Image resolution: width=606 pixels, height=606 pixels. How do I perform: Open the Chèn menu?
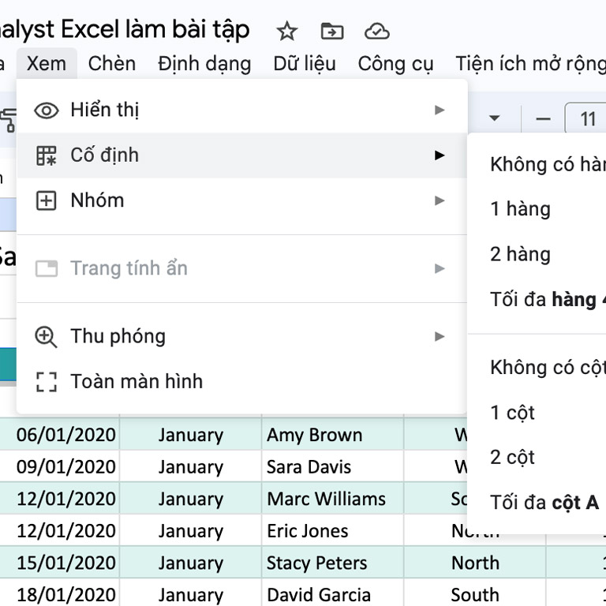tap(111, 63)
